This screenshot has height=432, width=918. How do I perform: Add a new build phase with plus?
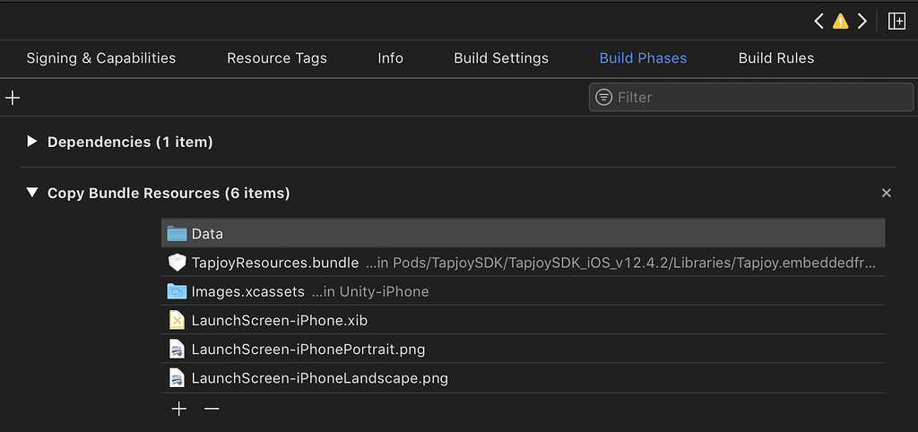point(13,97)
